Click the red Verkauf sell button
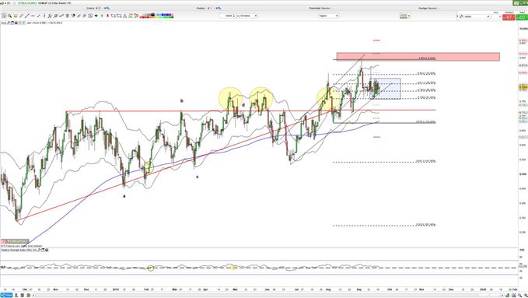Viewport: 528px width, 298px height. pos(508,17)
